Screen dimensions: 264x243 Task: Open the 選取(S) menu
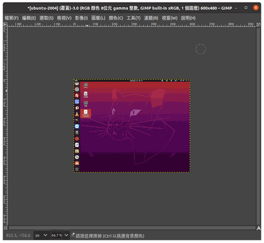47,18
